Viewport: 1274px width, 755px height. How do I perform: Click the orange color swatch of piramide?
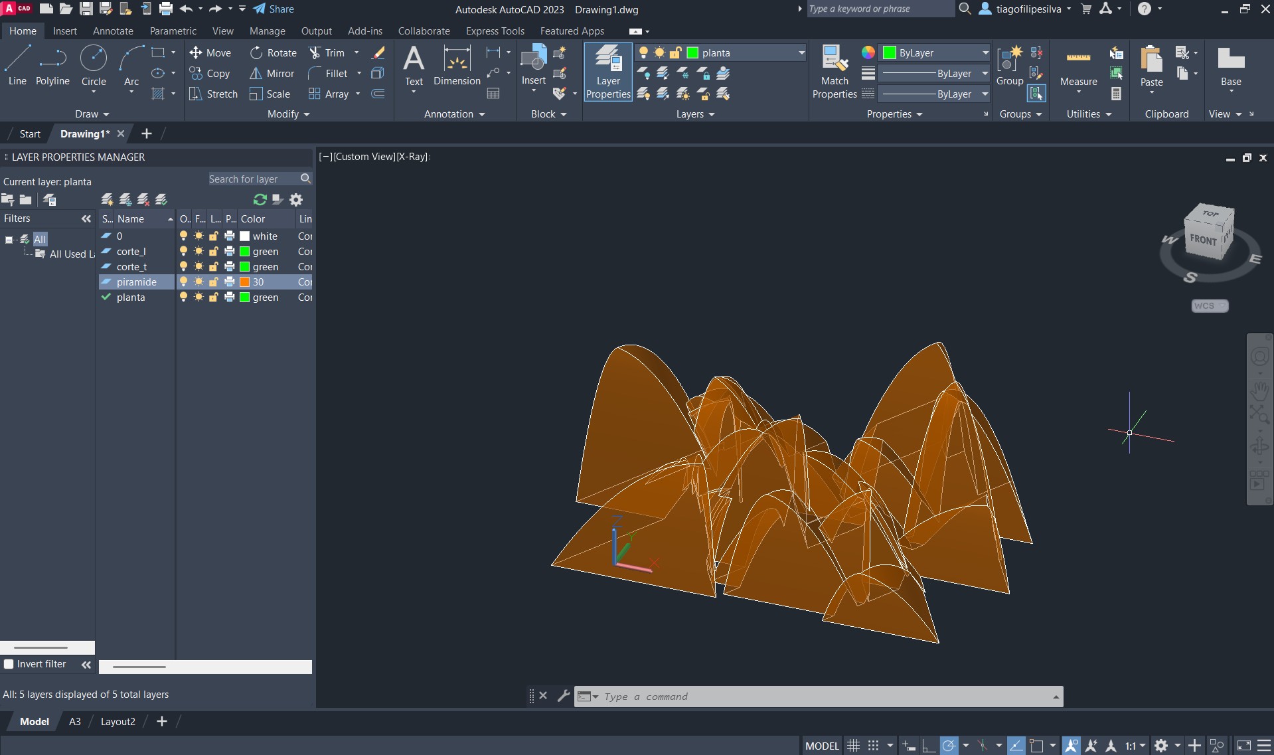click(245, 282)
